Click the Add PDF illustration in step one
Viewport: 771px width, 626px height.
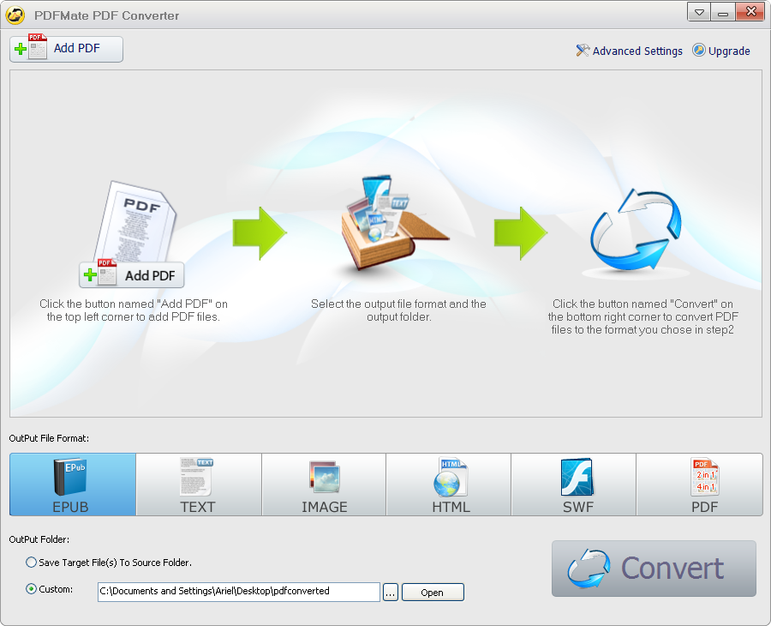pos(132,275)
